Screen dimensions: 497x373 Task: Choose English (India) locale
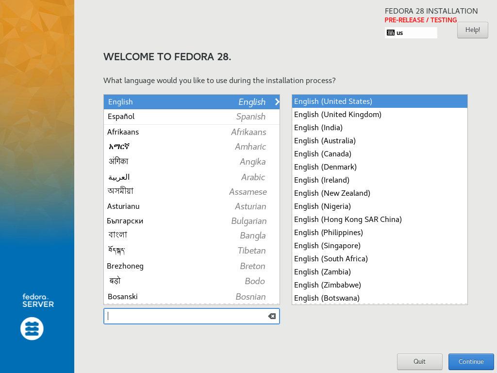(380, 128)
